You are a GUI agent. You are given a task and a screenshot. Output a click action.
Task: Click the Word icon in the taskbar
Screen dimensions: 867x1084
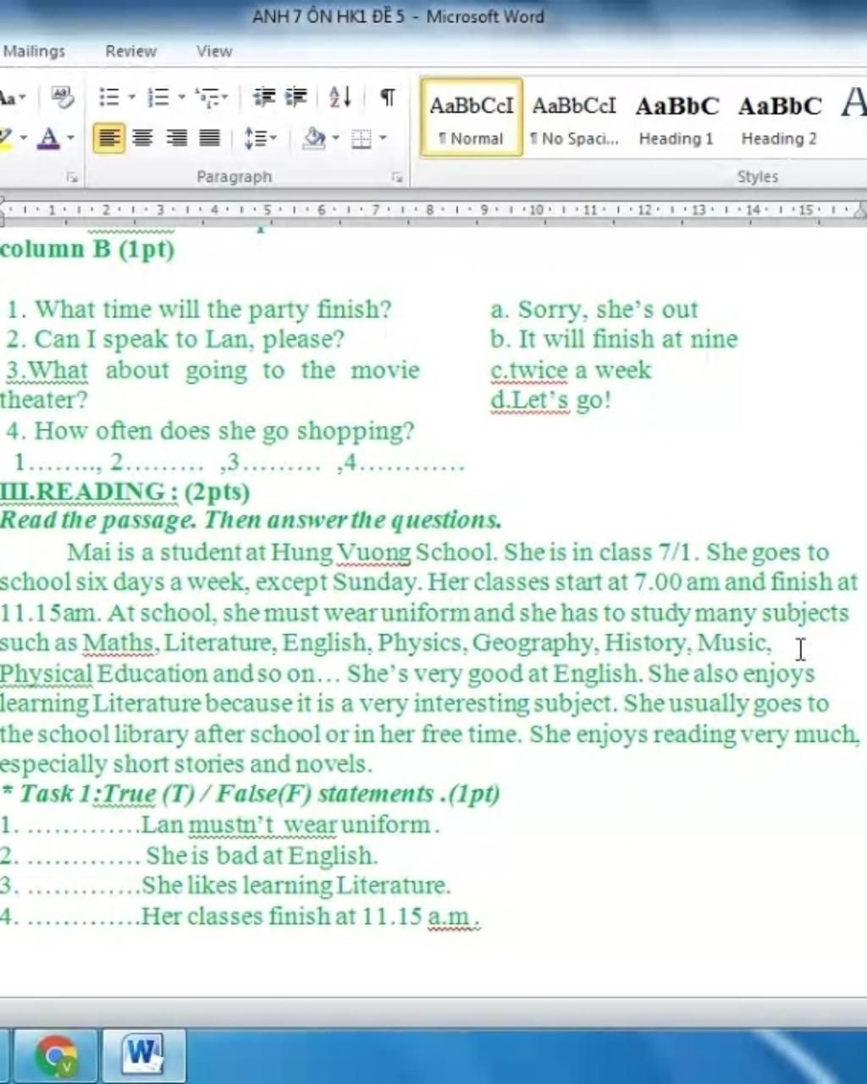[143, 1055]
